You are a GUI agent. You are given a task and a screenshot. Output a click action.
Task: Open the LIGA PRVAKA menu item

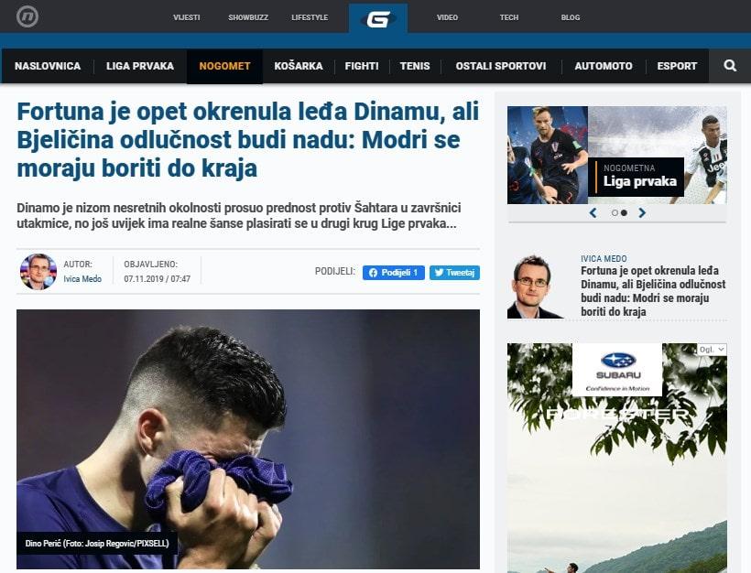[x=140, y=66]
